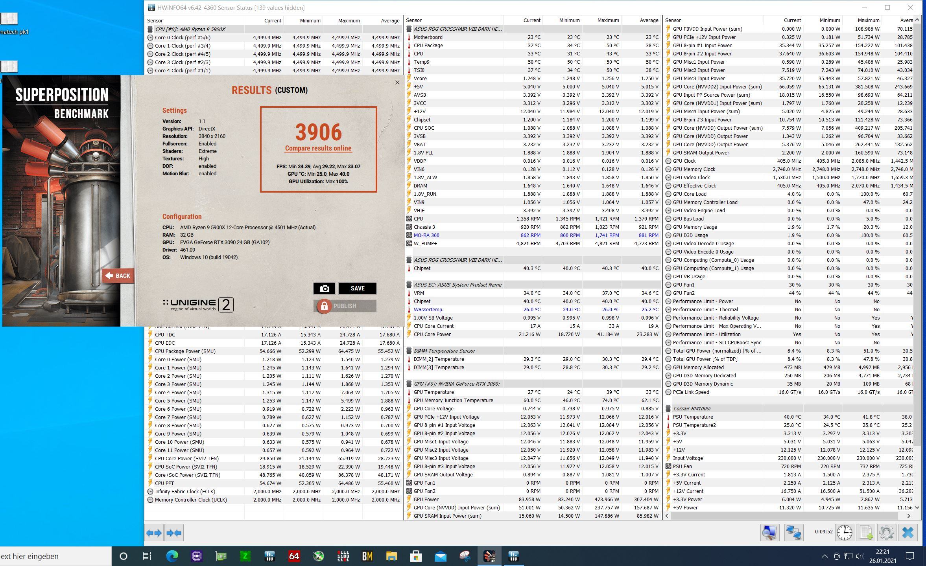
Task: Click the logging sheet plus icon
Action: point(866,533)
